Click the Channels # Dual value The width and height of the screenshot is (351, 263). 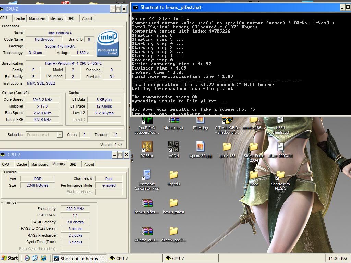pyautogui.click(x=109, y=179)
